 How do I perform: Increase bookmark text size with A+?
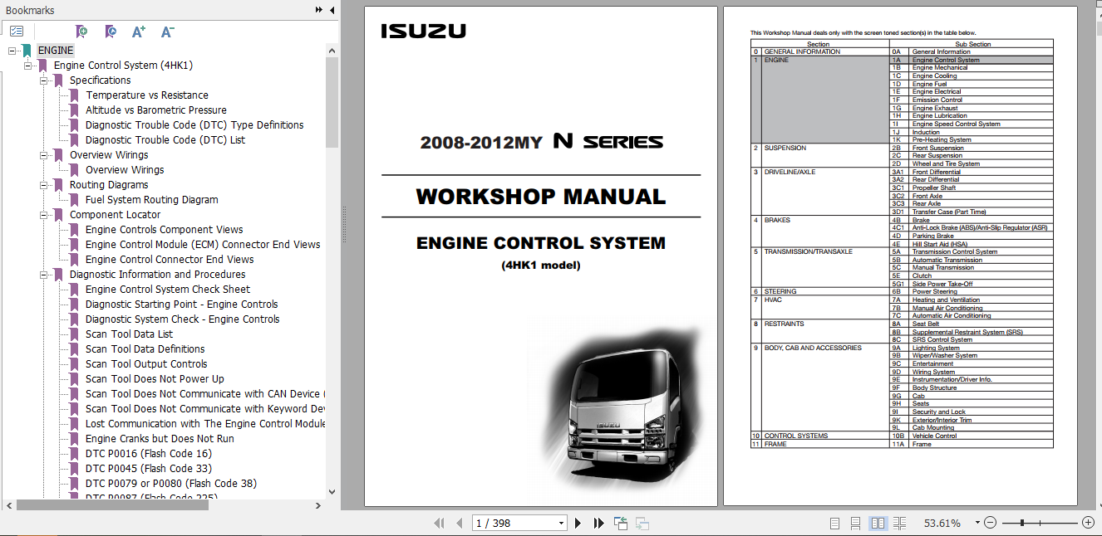[x=139, y=32]
